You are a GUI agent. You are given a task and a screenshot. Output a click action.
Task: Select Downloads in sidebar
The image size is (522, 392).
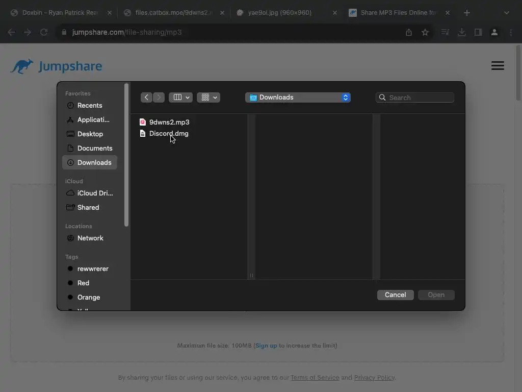(x=90, y=163)
